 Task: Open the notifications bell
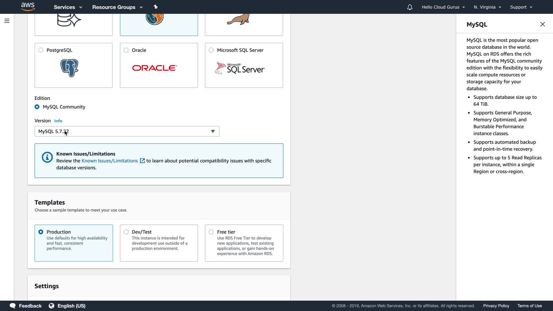410,7
